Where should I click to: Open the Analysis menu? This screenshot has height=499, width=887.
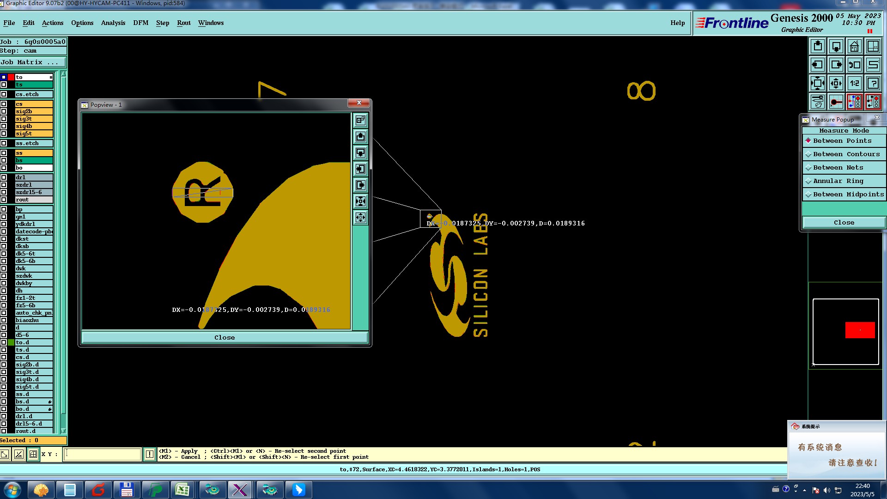click(113, 23)
